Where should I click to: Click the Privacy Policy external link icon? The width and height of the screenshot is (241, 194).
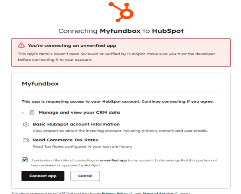(x=131, y=193)
